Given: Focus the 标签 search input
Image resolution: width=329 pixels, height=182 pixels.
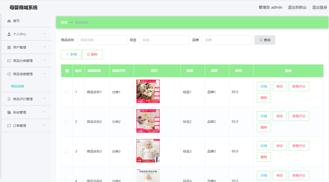Looking at the screenshot, I should [x=164, y=40].
